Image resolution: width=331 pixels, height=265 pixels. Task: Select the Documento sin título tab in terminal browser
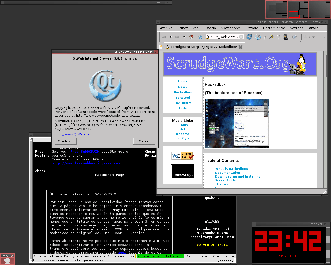160,256
